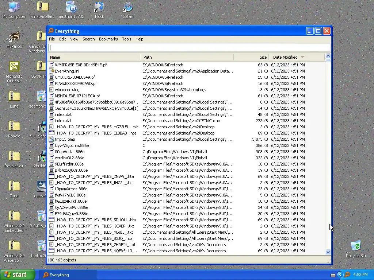Click in the Everything search box
Image resolution: width=374 pixels, height=280 pixels.
click(x=189, y=47)
